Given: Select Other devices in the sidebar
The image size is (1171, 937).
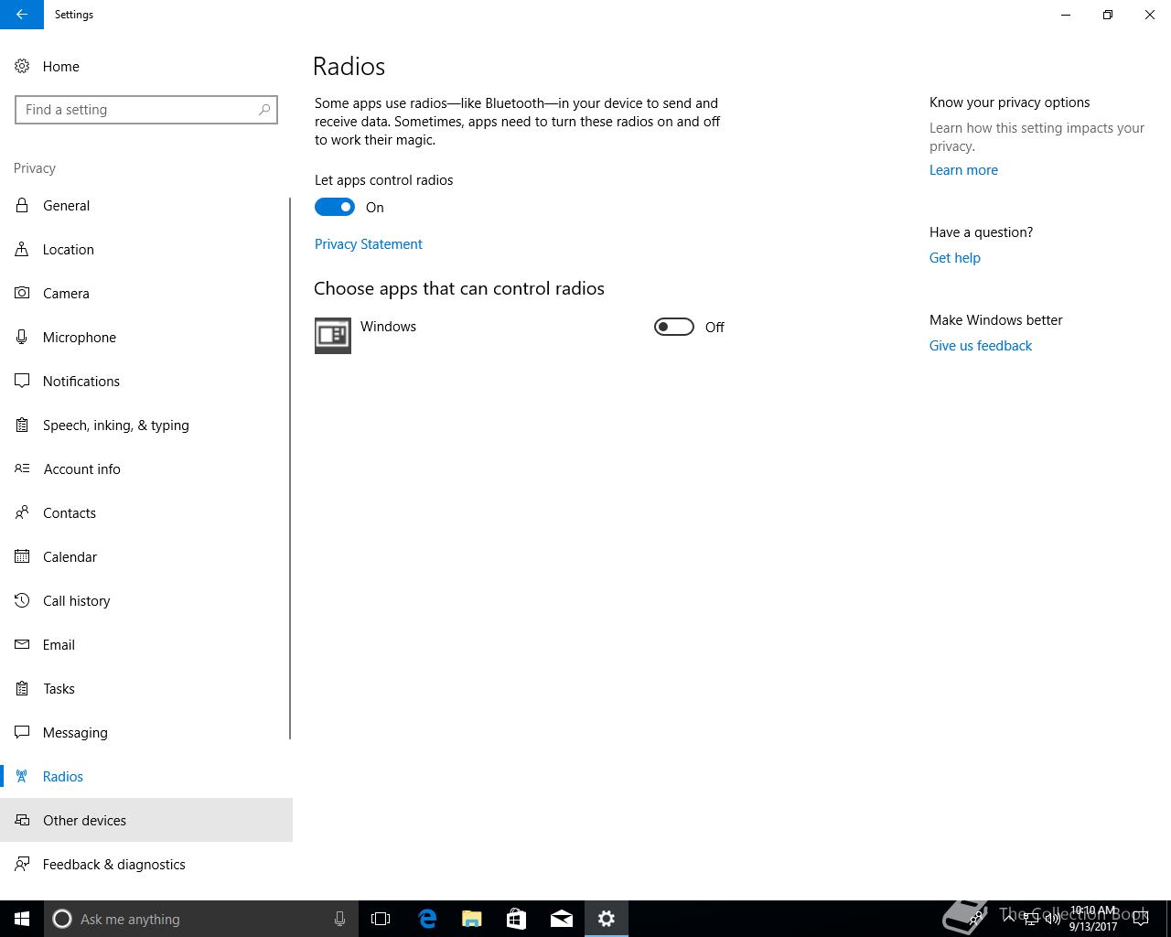Looking at the screenshot, I should 146,820.
